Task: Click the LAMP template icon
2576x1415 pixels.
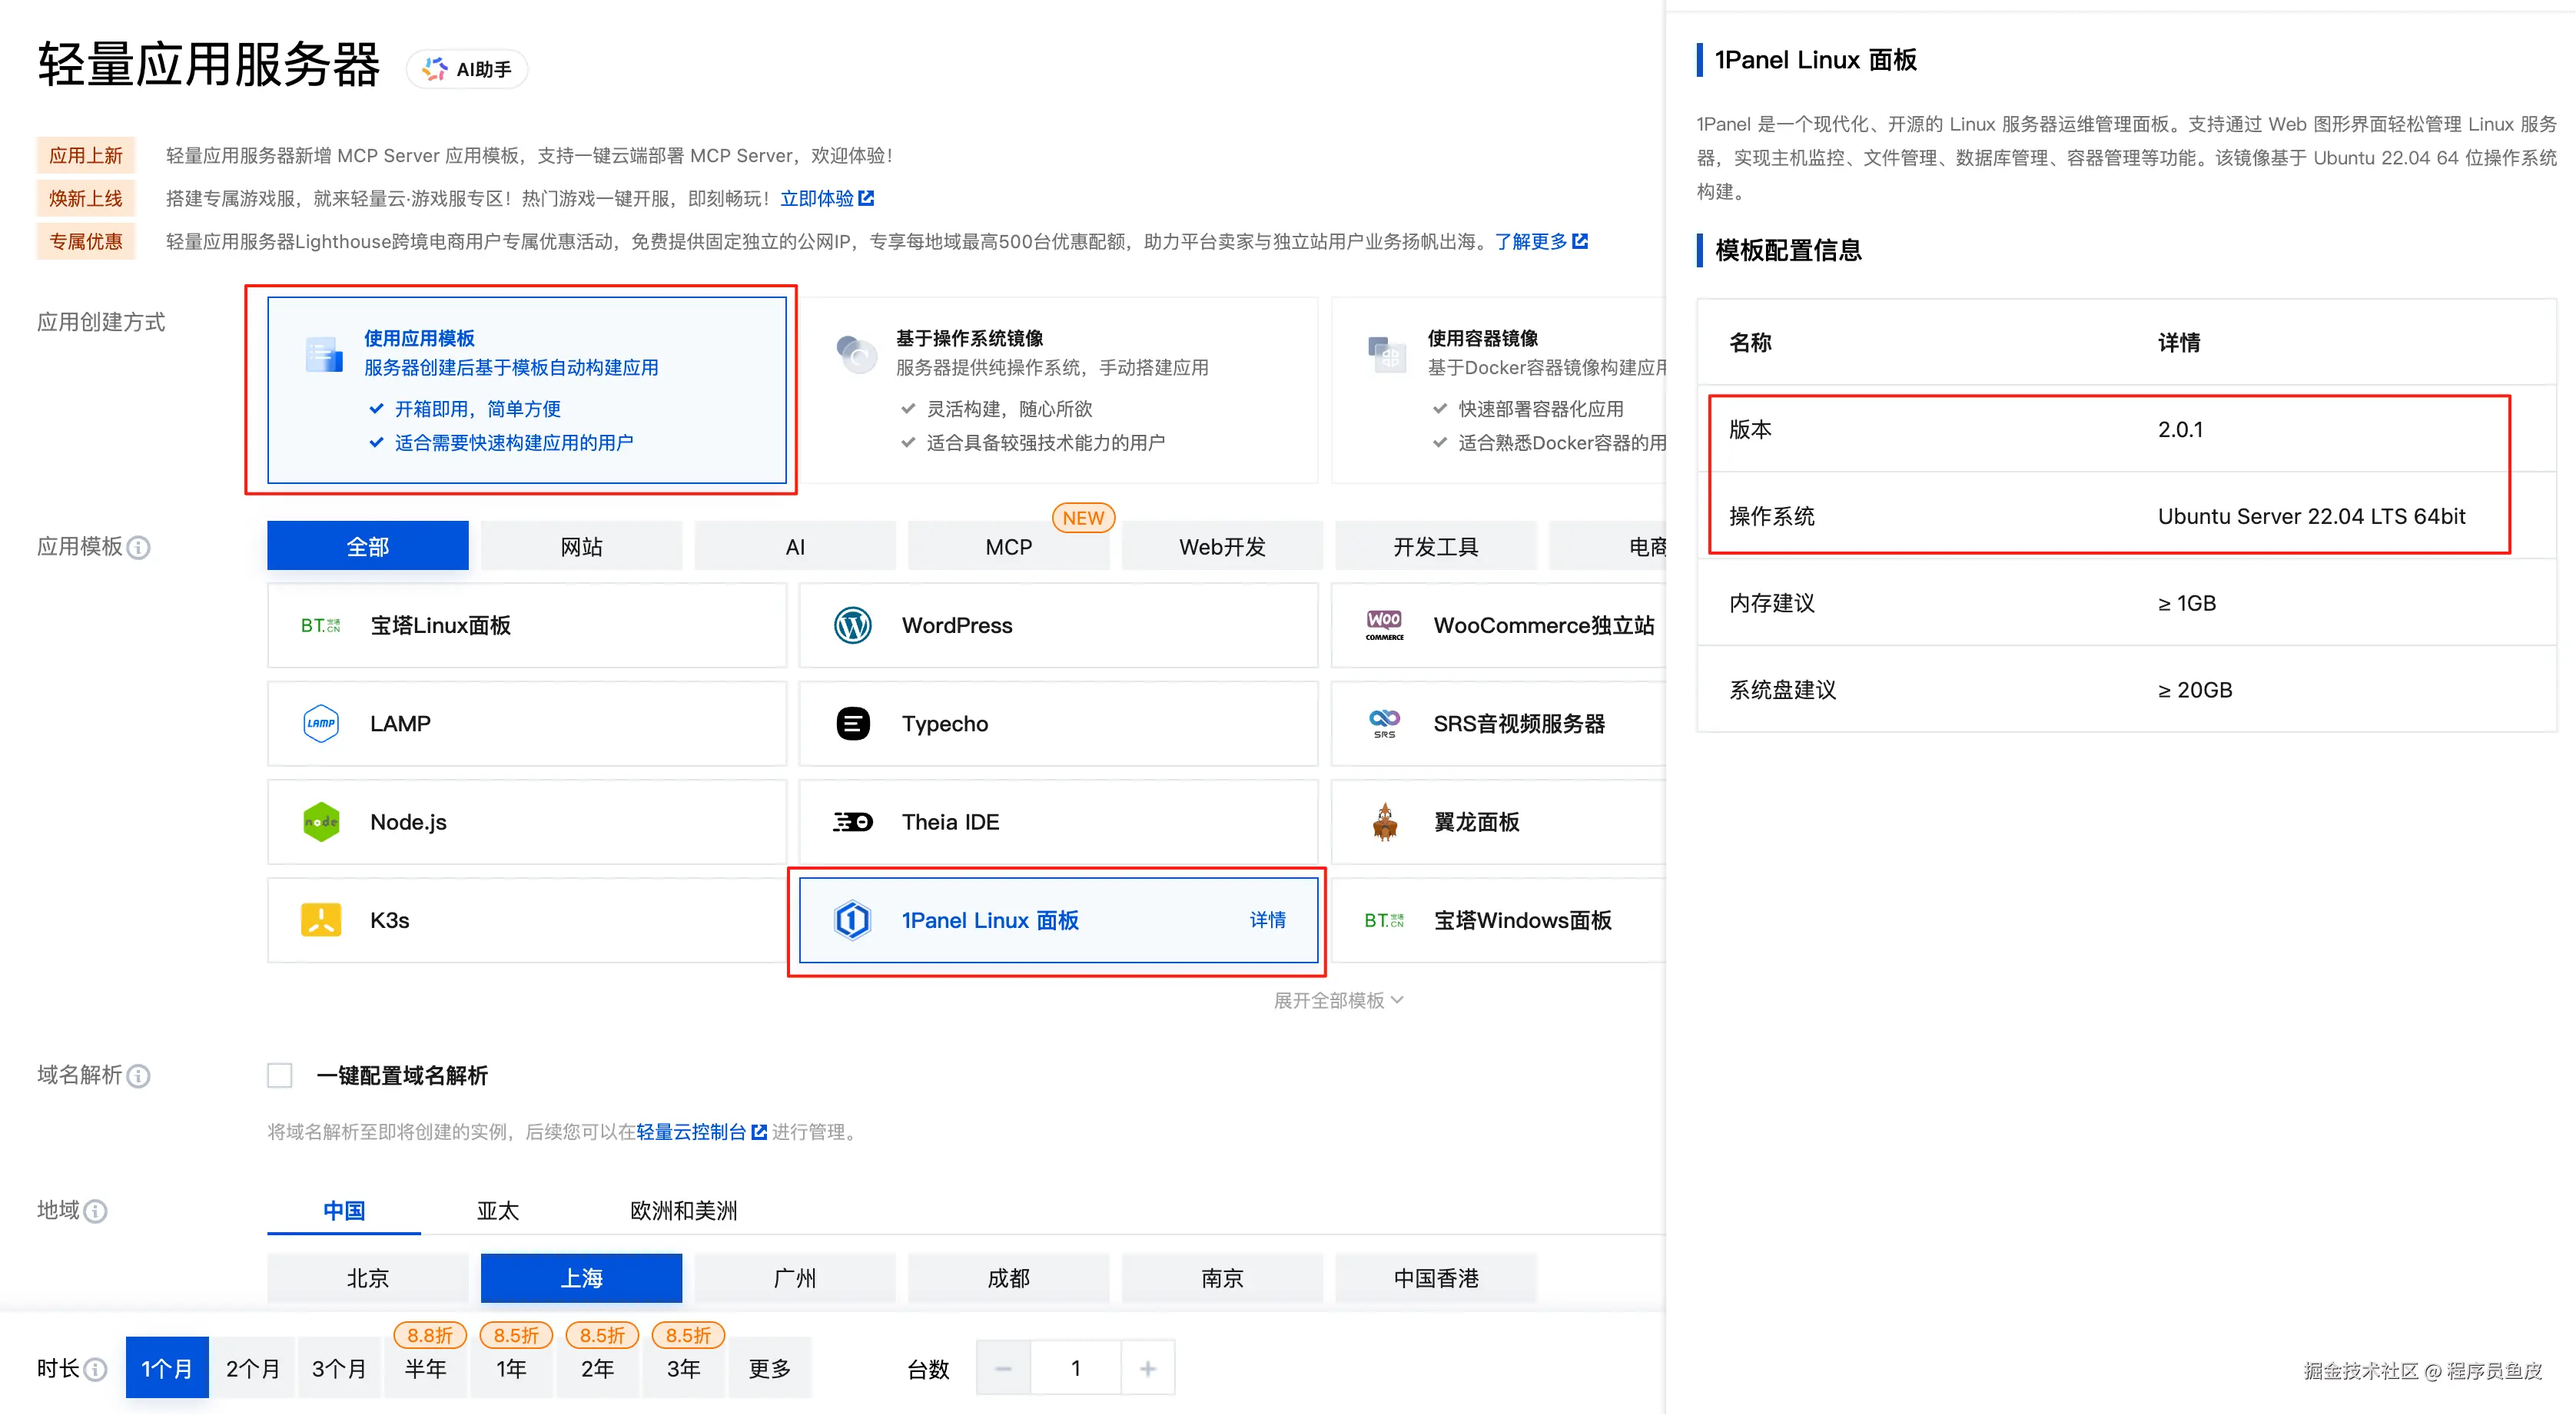Action: tap(320, 724)
